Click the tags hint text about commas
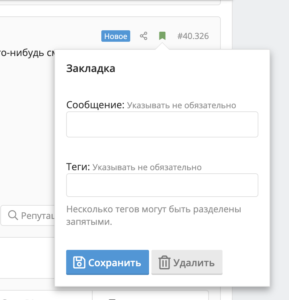Screen dimensions: 289x300 154,215
